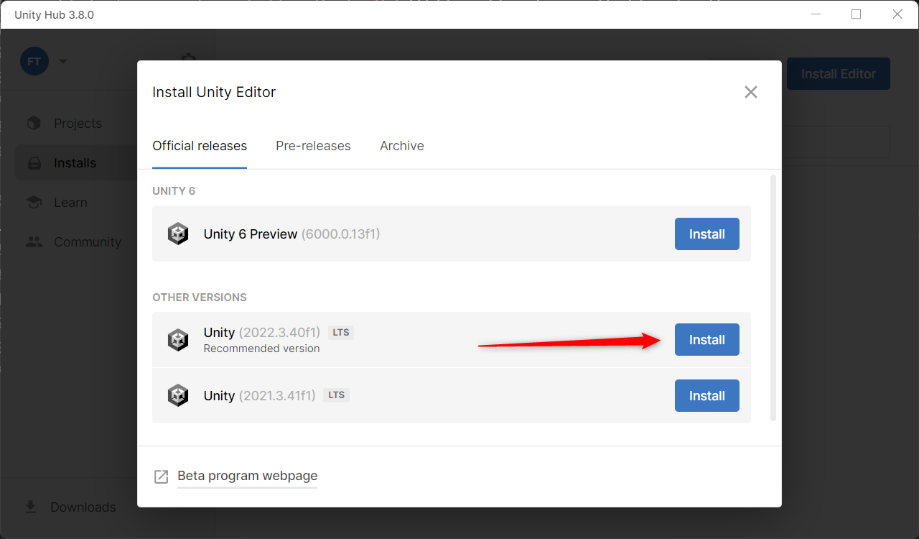Open the Archive tab
This screenshot has width=919, height=539.
coord(401,146)
